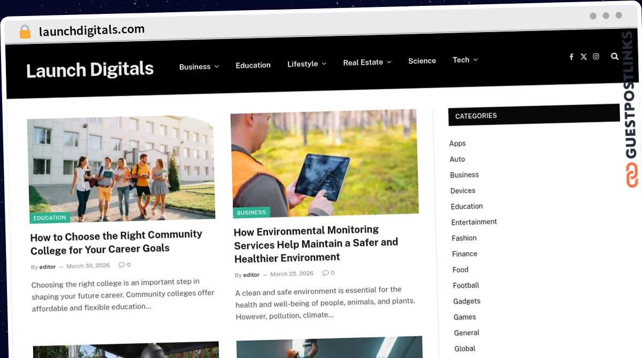Open the Facebook social icon
Viewport: 642px width, 358px height.
click(x=571, y=57)
